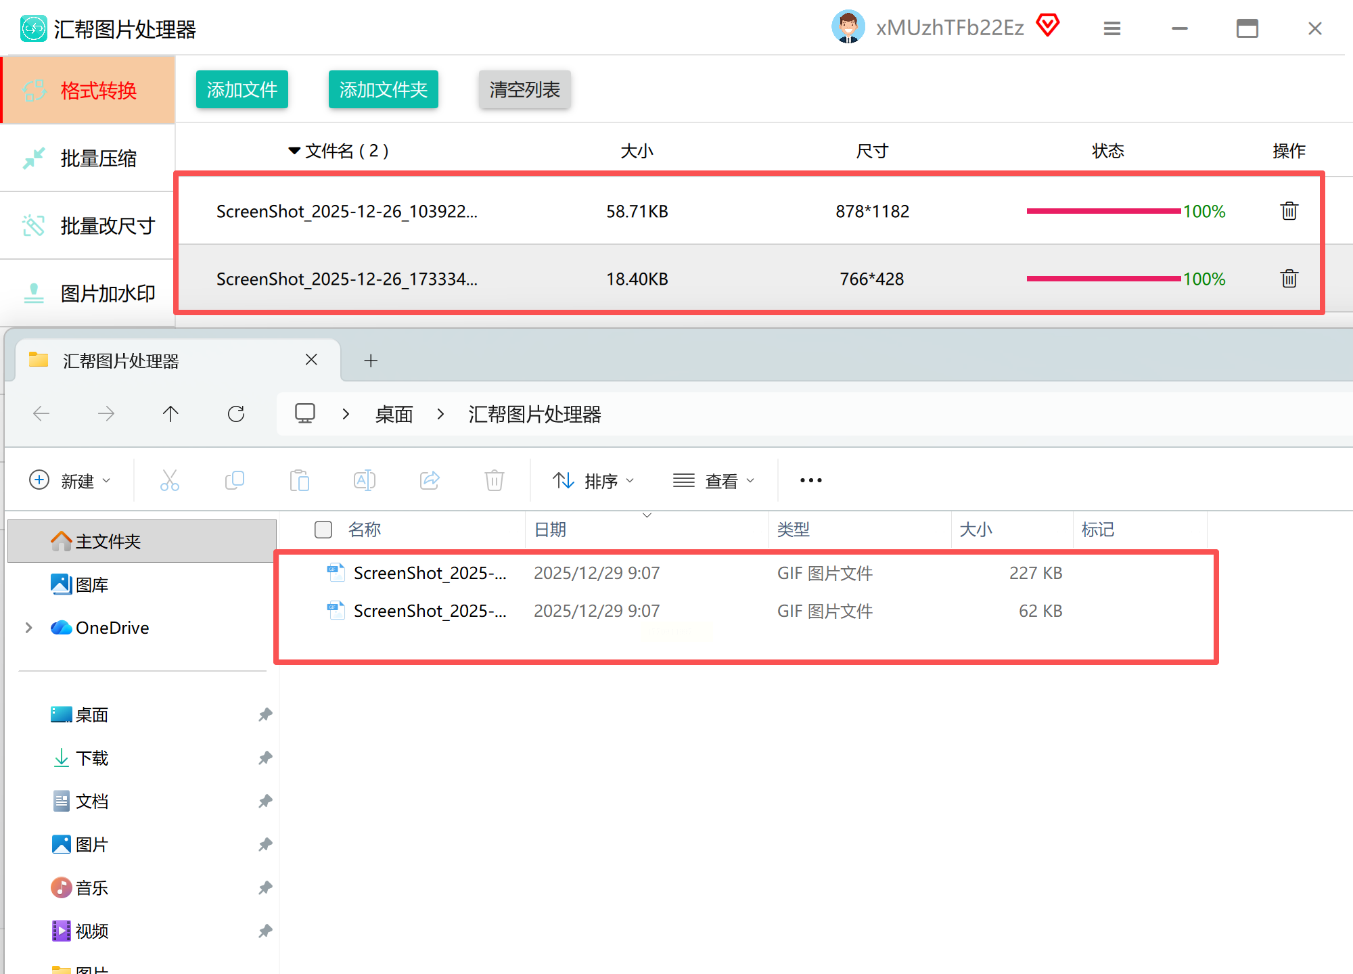This screenshot has width=1353, height=974.
Task: Refresh the file explorer folder view
Action: pos(236,414)
